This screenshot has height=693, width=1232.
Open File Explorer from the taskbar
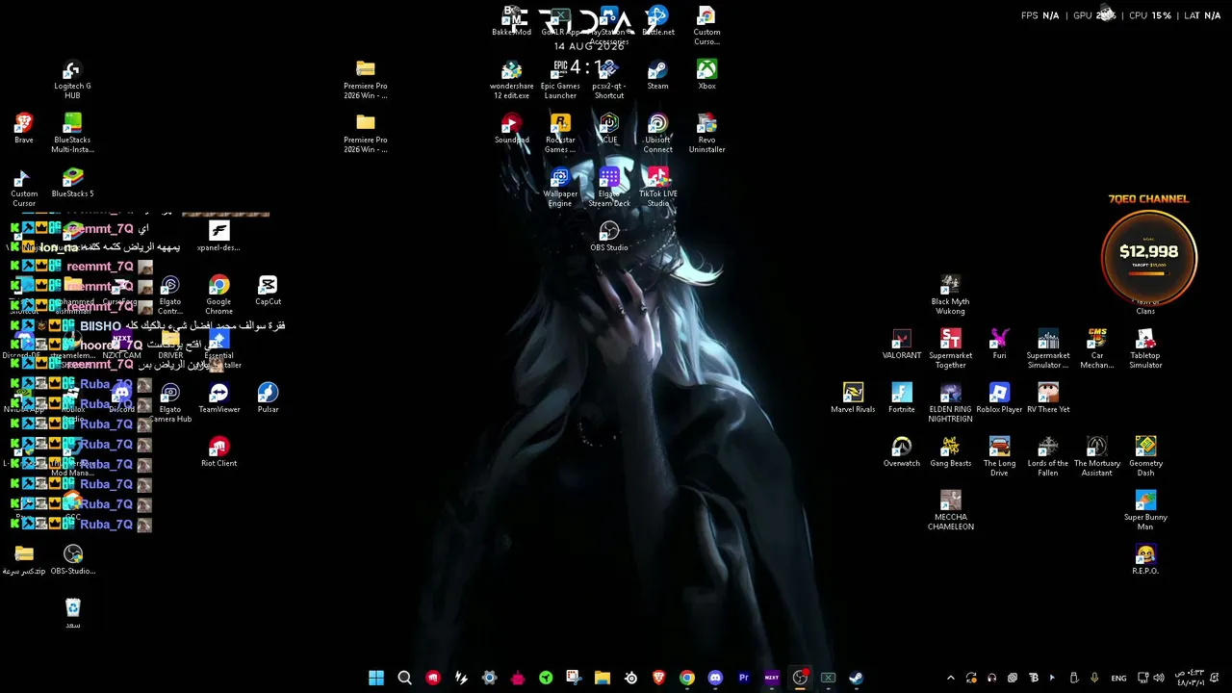point(603,678)
